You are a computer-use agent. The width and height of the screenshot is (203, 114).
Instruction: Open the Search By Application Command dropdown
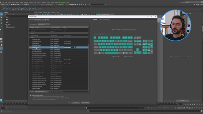click(x=41, y=92)
